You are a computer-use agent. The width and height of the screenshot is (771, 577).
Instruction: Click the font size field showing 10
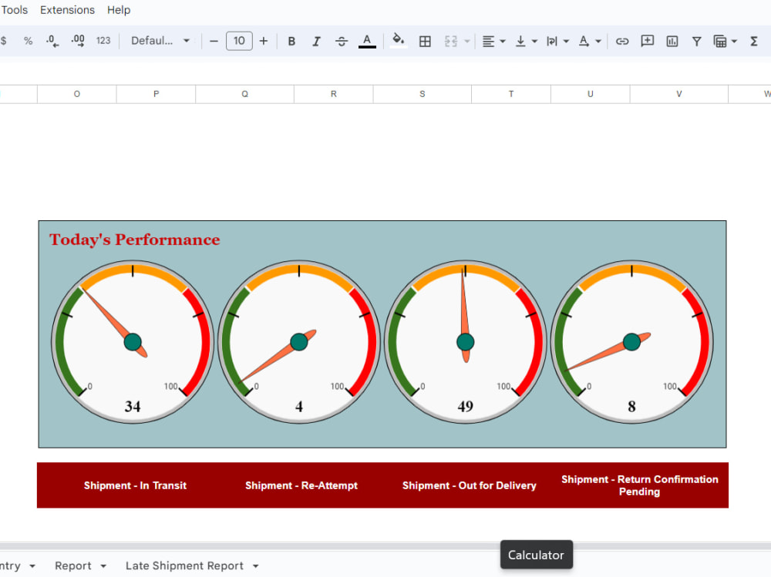click(239, 41)
